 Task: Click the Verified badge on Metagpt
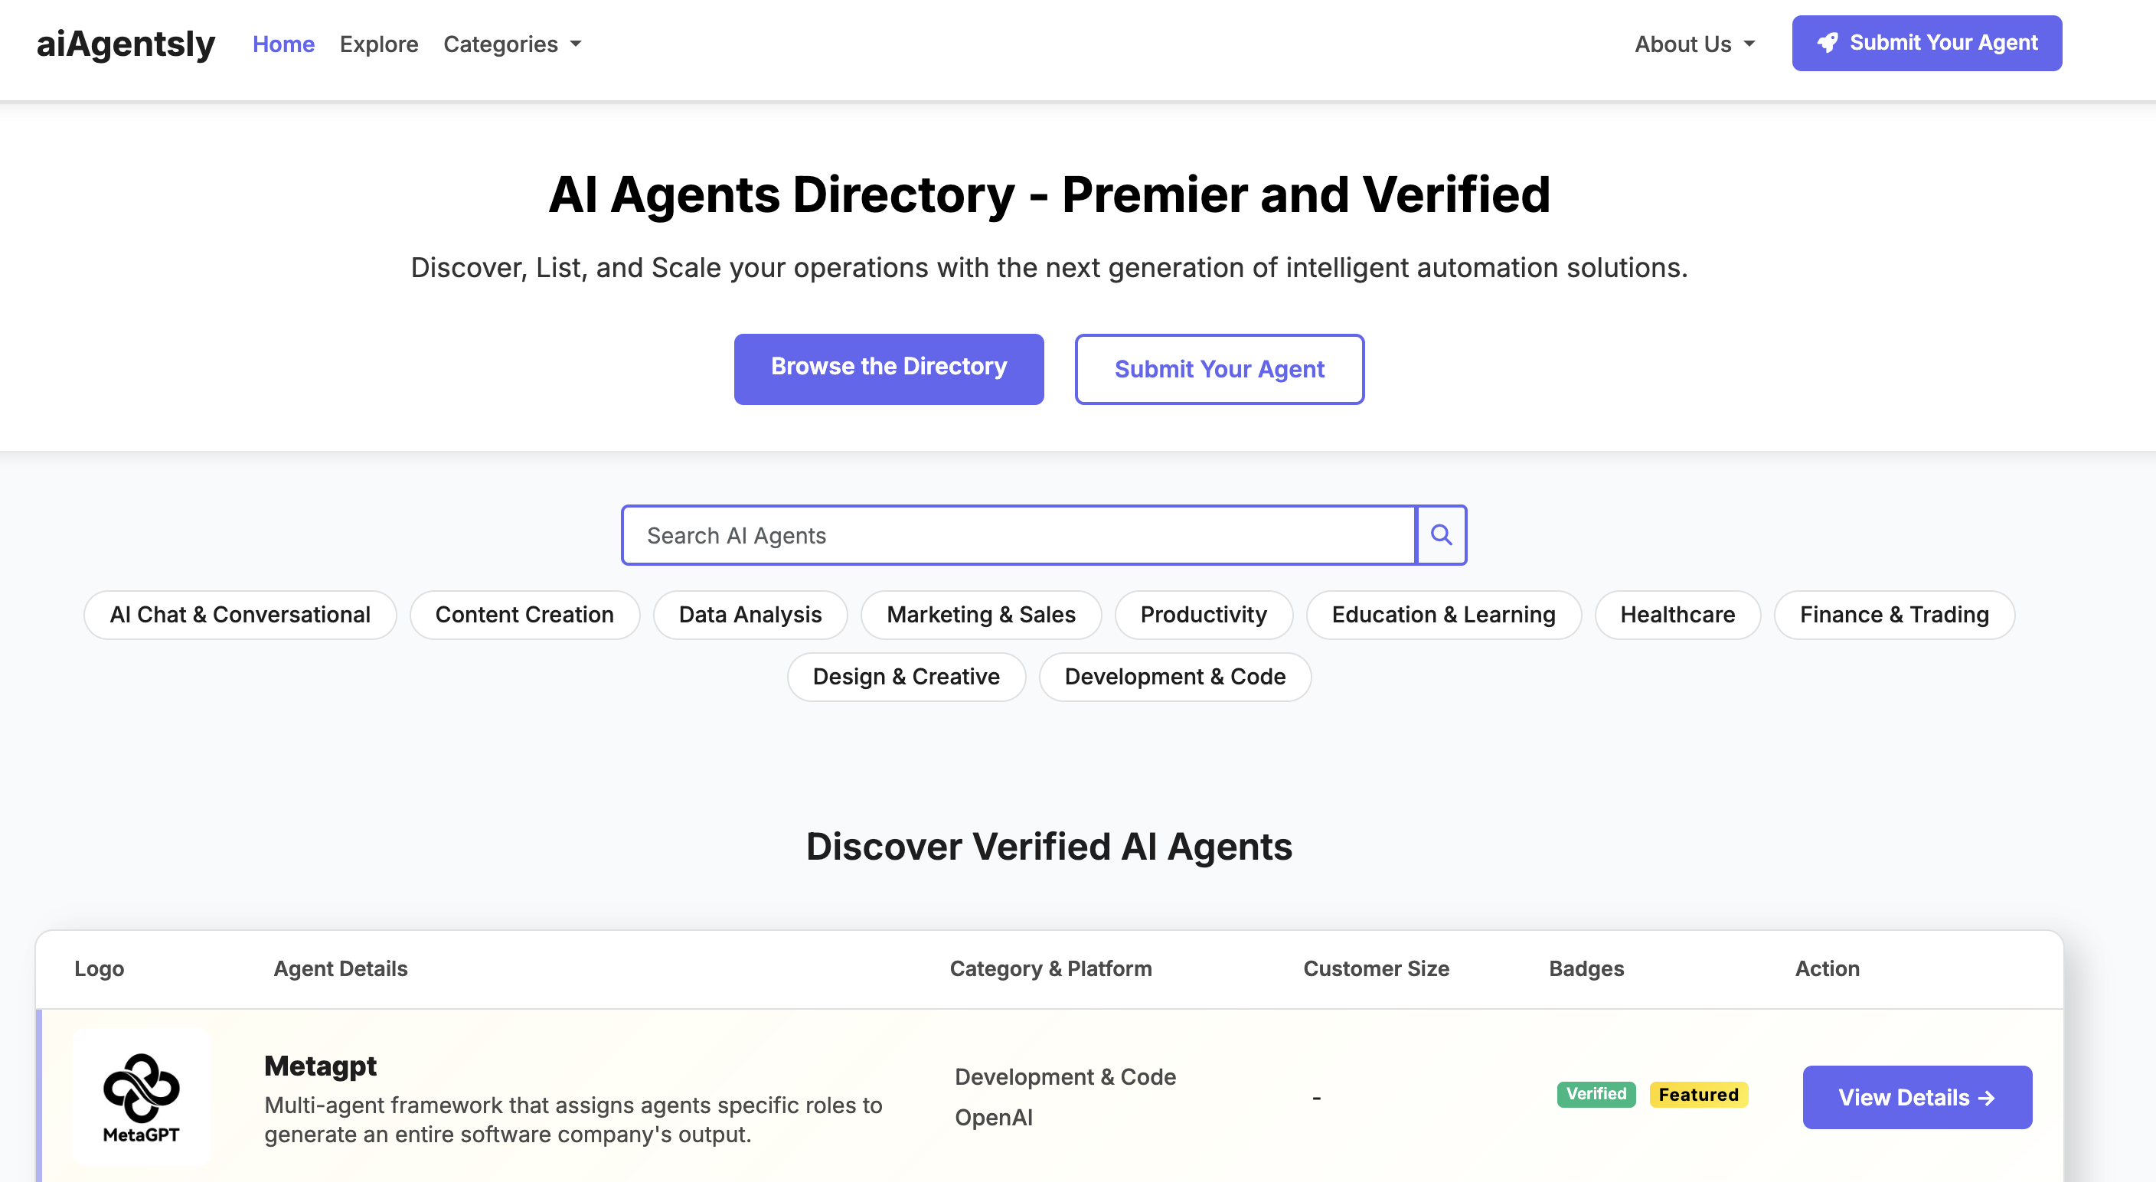coord(1596,1094)
